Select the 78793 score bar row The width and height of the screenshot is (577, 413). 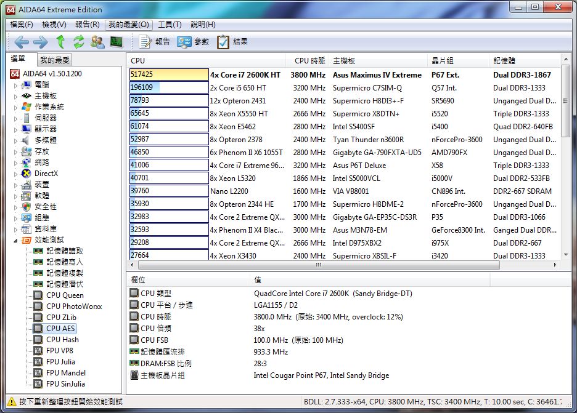(x=169, y=100)
